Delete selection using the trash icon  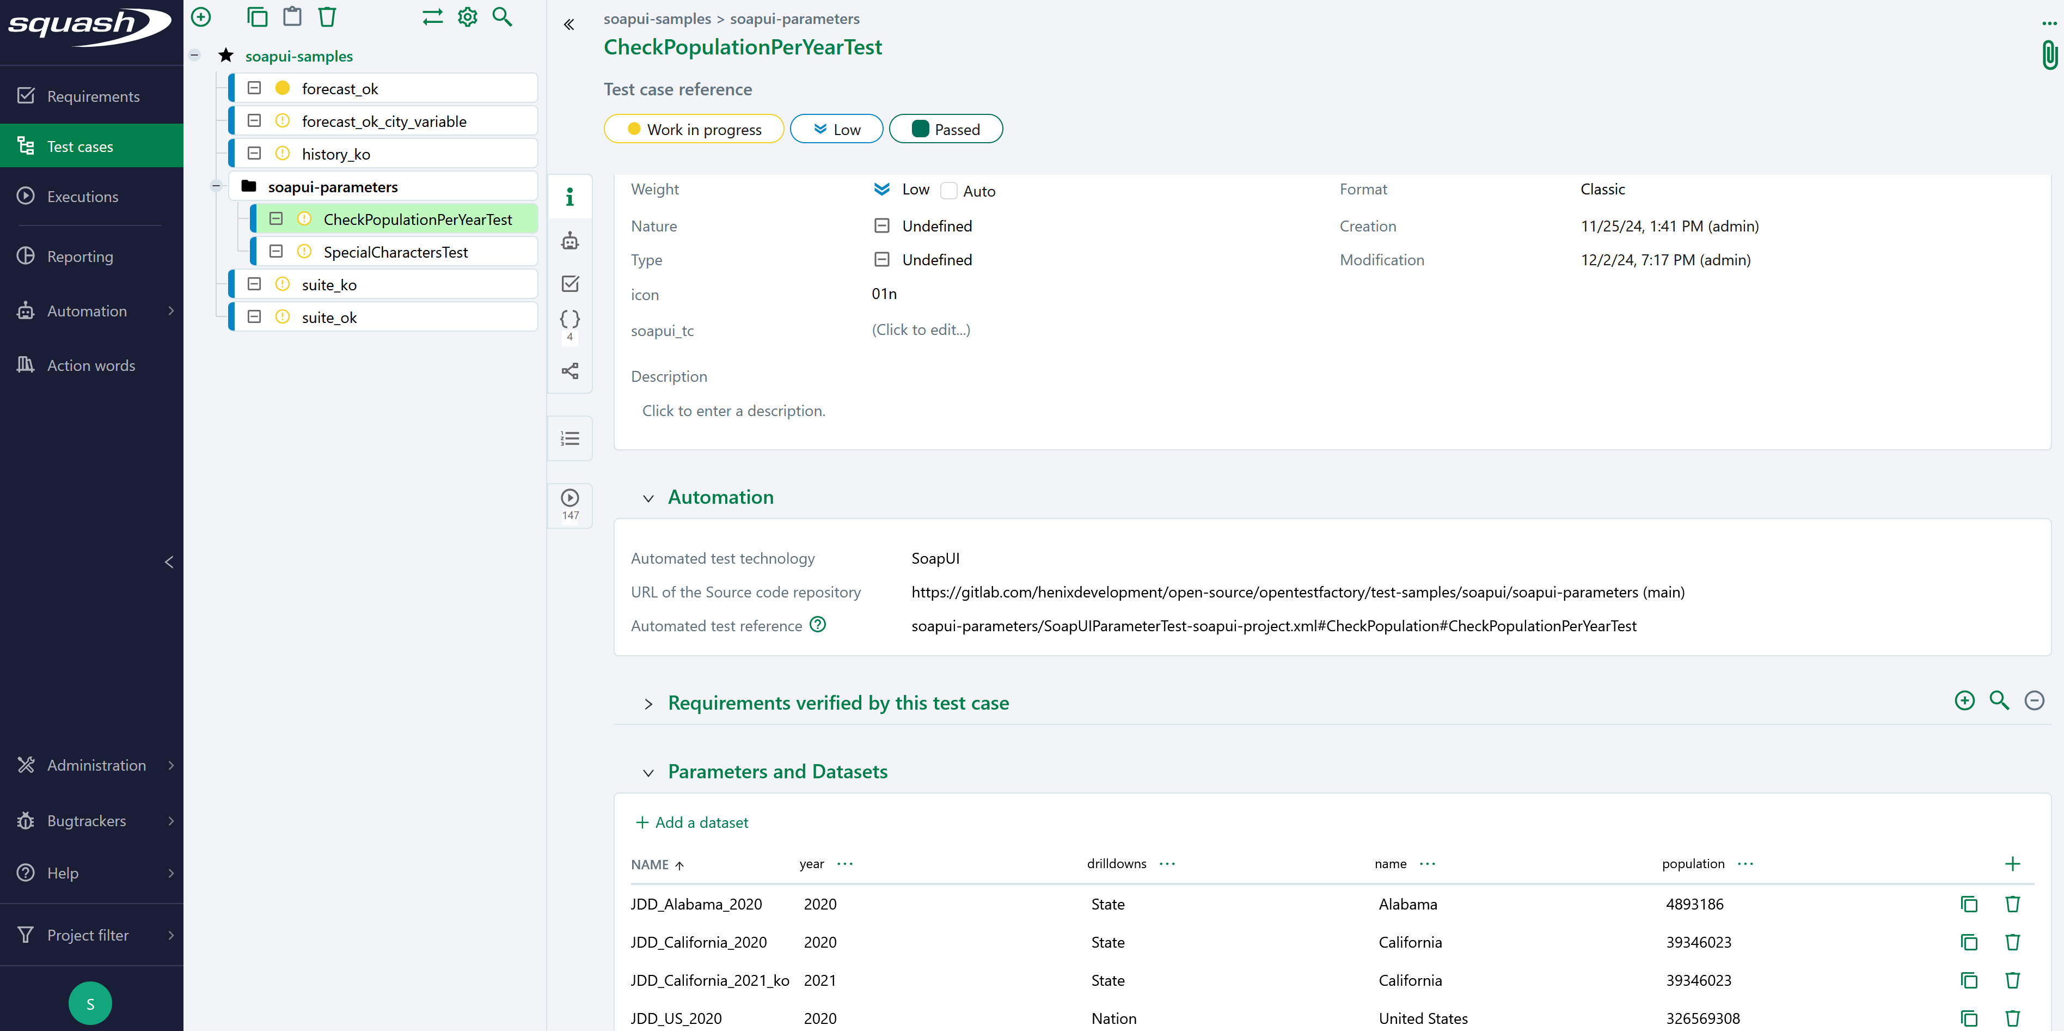pos(326,16)
